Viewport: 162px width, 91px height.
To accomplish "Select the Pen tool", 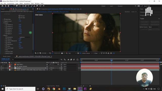I will point(26,6).
